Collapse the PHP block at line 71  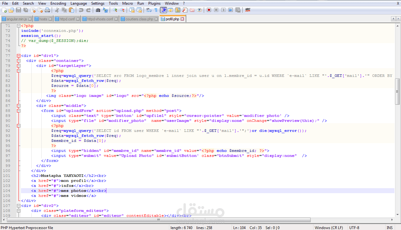pos(18,26)
